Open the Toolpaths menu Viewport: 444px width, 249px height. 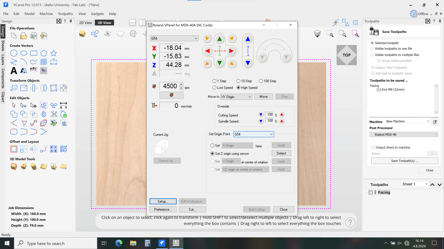pyautogui.click(x=65, y=14)
